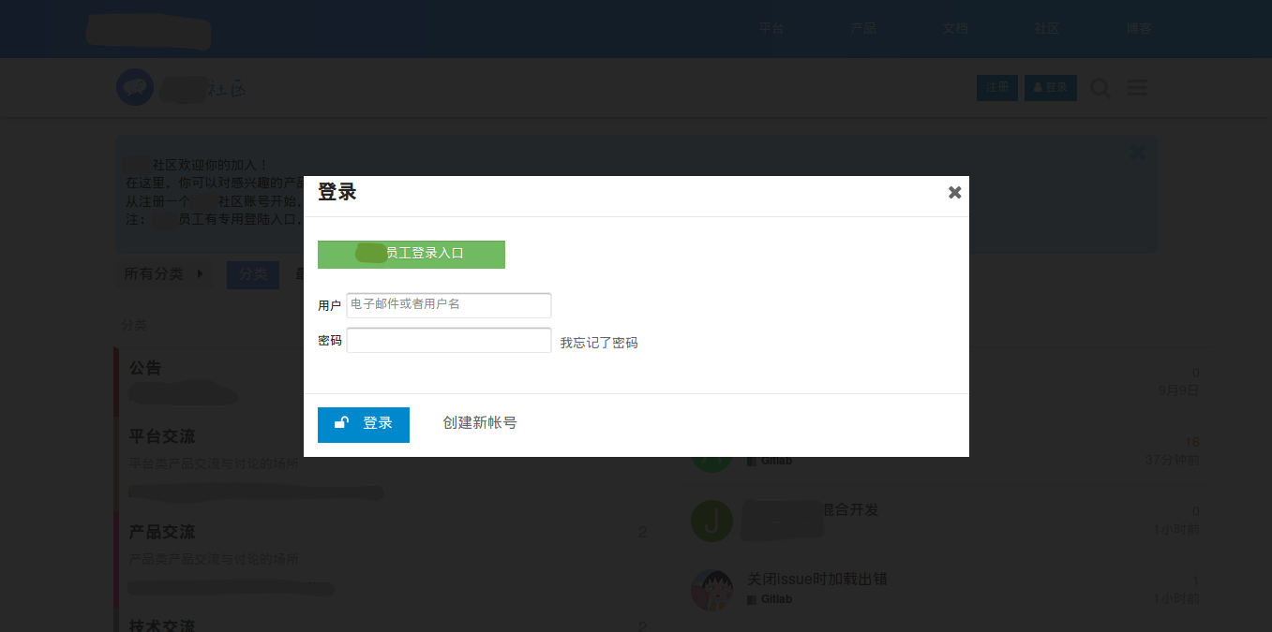1272x632 pixels.
Task: Click the Gitlab icon under 关闭issue时加载出错
Action: point(751,598)
